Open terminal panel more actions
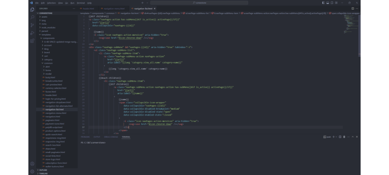 (x=348, y=137)
